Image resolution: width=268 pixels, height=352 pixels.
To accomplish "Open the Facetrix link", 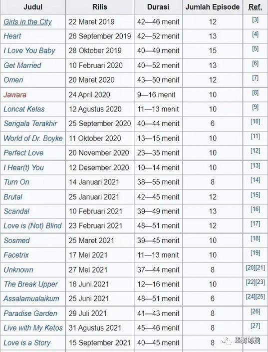I will pos(16,255).
